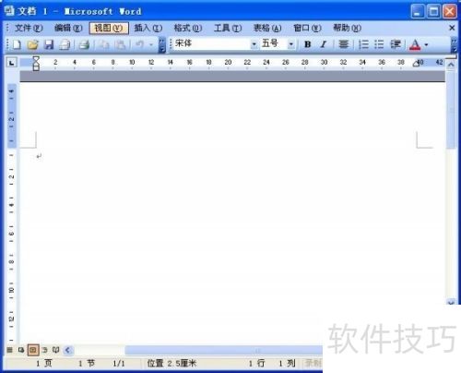
Task: Open an existing file via folder icon
Action: 32,44
